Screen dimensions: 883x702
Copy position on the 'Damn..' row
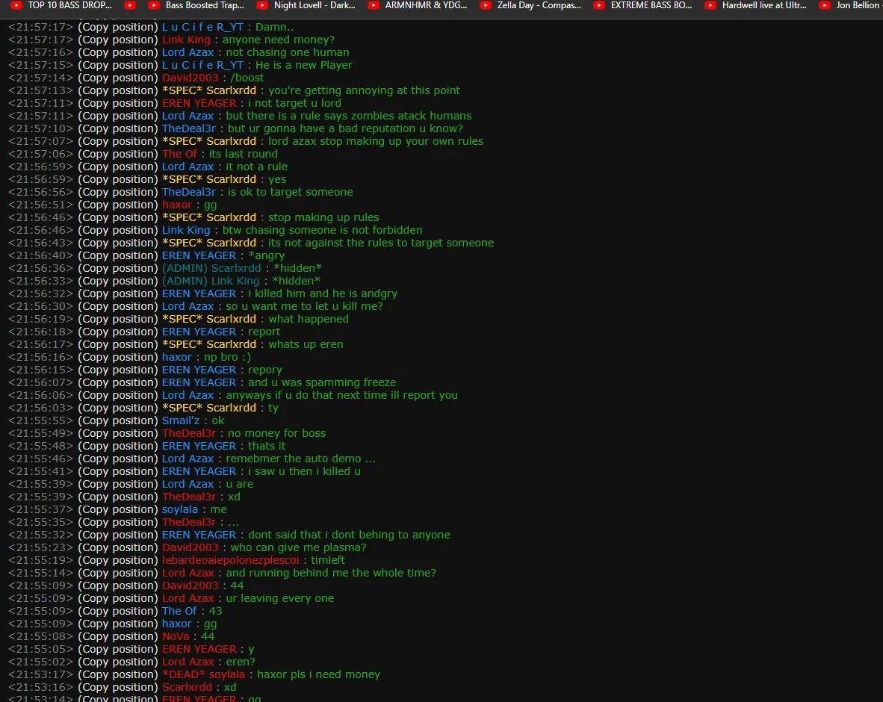point(118,26)
